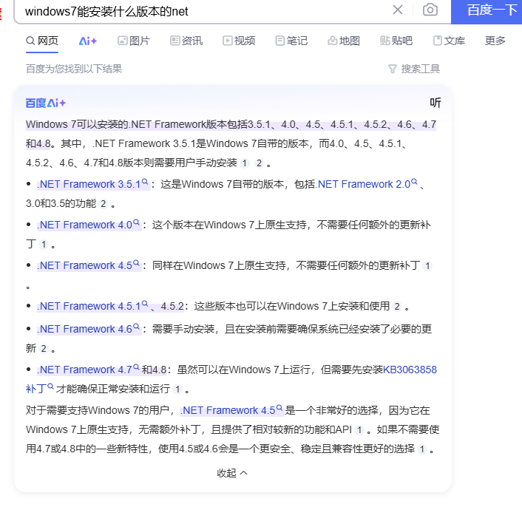Click the 百度AI+ logo in answer card
The width and height of the screenshot is (522, 507).
pos(46,103)
